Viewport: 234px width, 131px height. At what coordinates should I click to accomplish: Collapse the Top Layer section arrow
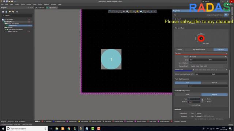pyautogui.click(x=226, y=53)
